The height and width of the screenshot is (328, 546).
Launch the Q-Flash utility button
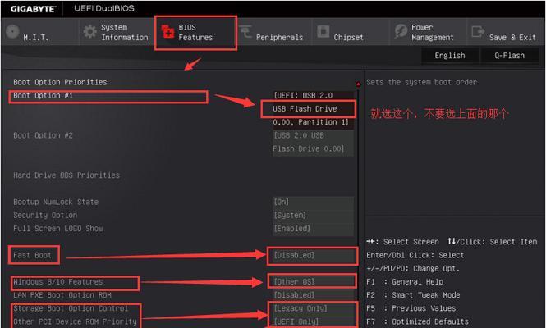509,56
